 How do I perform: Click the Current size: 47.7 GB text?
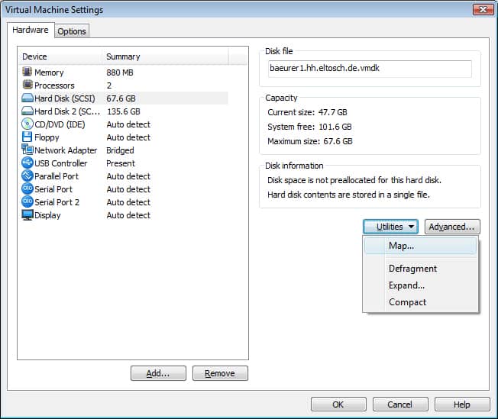point(307,112)
